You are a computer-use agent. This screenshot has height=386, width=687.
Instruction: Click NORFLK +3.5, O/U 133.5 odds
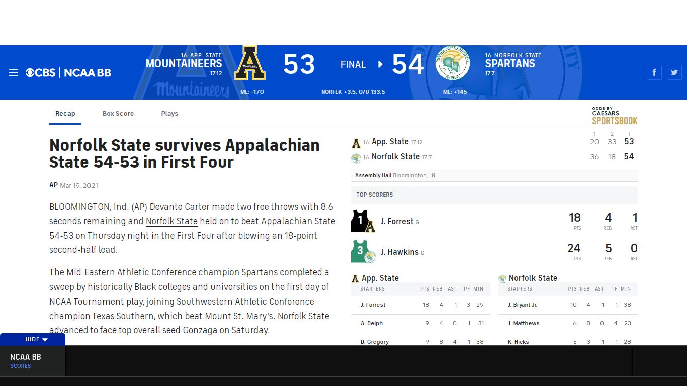click(353, 92)
